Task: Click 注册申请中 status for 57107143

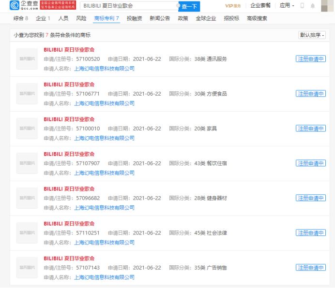Action: click(x=311, y=268)
